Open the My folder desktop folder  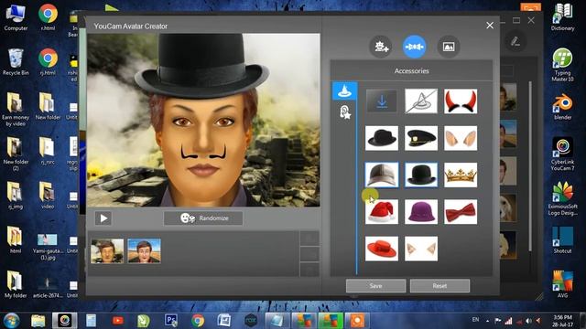pos(16,284)
